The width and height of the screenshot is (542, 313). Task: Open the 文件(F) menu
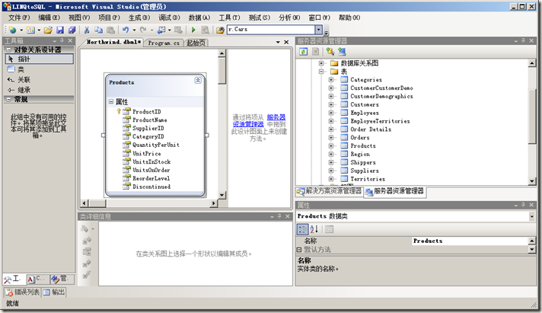coord(19,18)
